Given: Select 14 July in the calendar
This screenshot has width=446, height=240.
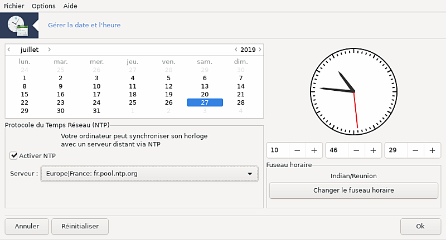Looking at the screenshot, I should click(241, 86).
